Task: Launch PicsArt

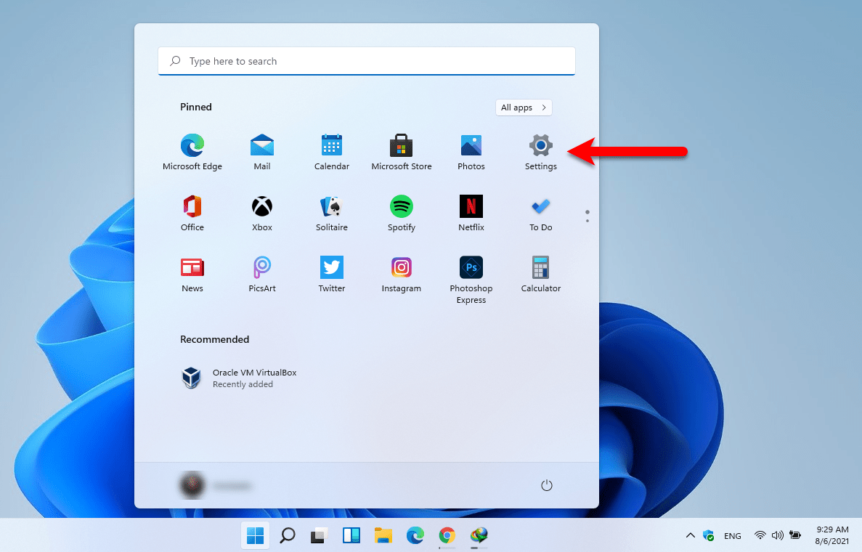Action: (x=261, y=275)
